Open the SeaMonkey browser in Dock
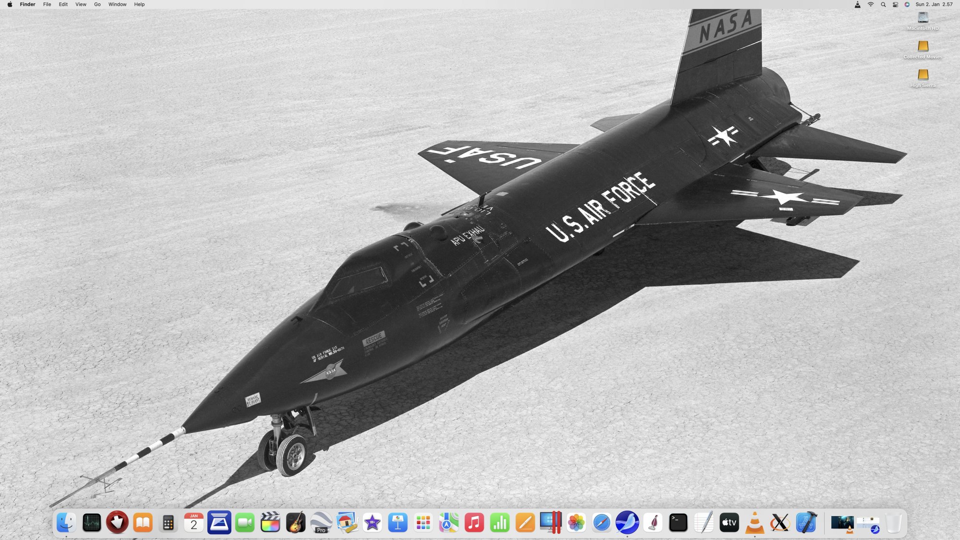This screenshot has height=540, width=960. point(627,523)
